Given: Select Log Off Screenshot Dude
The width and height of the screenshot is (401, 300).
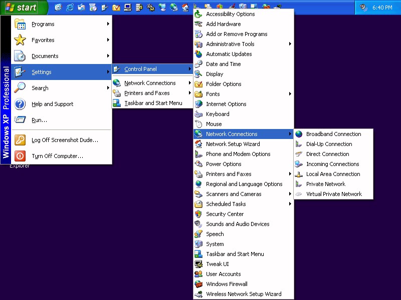Looking at the screenshot, I should 65,140.
